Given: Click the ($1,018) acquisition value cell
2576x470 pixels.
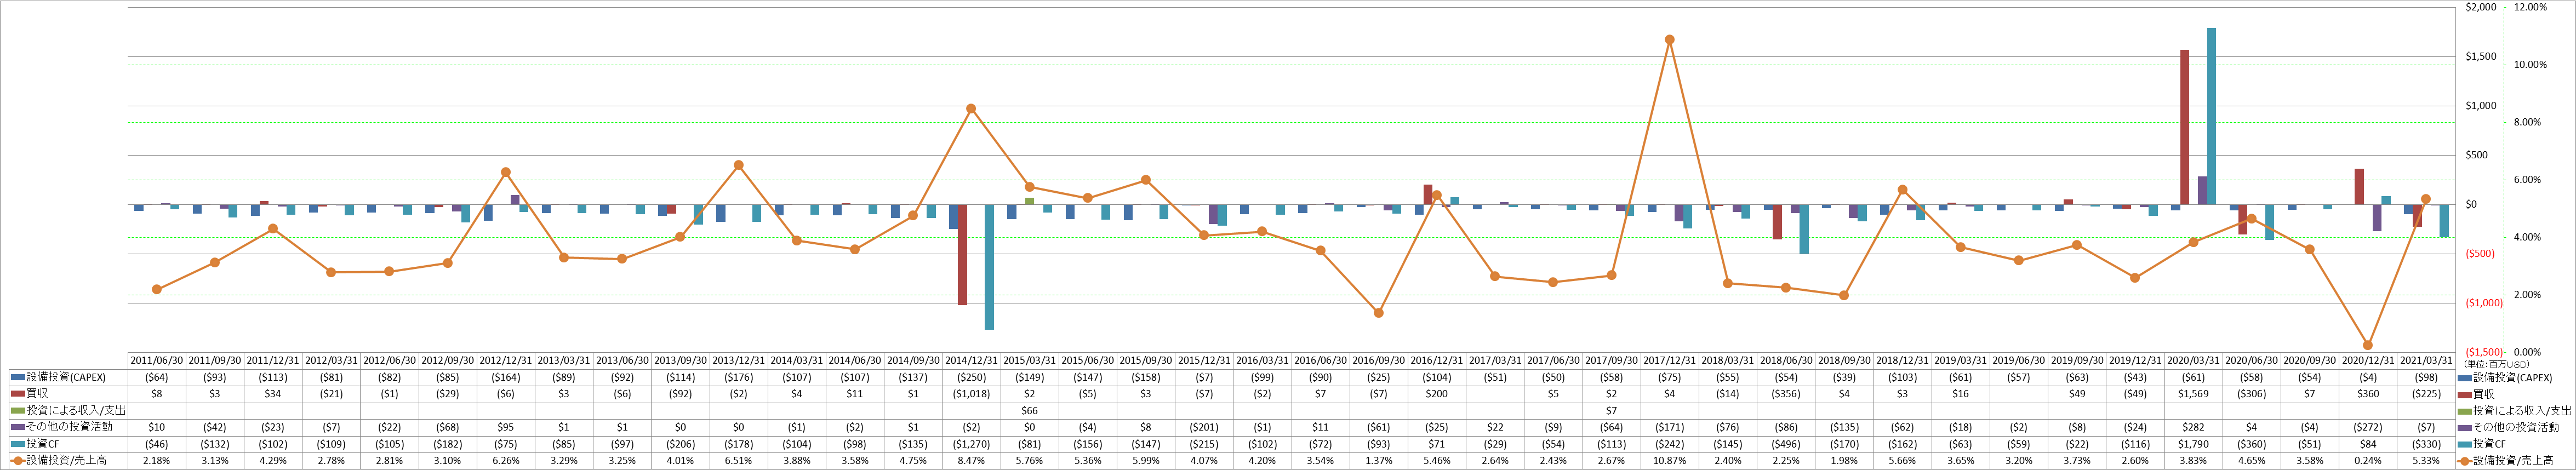Looking at the screenshot, I should click(971, 394).
